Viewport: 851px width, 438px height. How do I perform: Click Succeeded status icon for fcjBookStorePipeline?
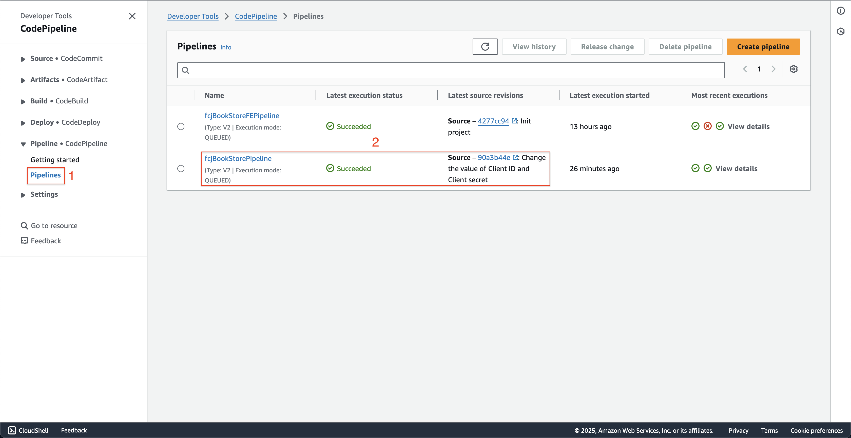[330, 168]
